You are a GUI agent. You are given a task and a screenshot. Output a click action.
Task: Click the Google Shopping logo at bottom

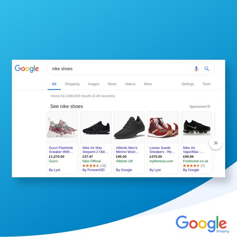(x=202, y=224)
